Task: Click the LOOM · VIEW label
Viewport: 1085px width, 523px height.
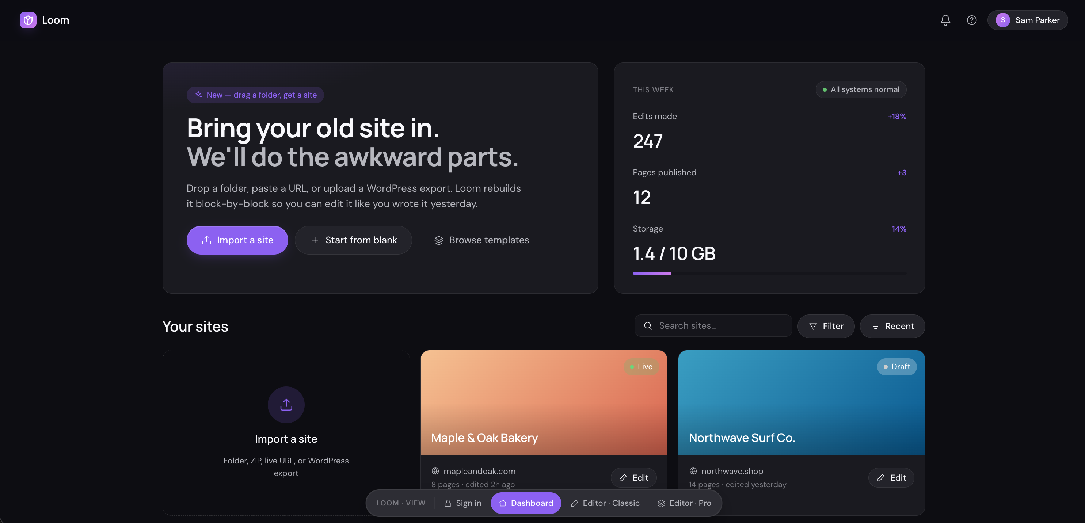Action: tap(400, 503)
